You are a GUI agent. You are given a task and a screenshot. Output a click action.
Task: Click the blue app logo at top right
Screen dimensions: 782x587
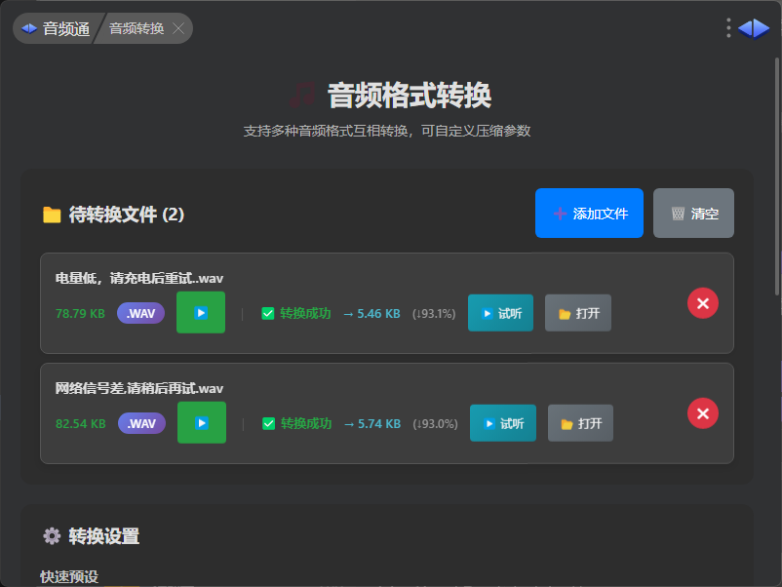pos(754,28)
